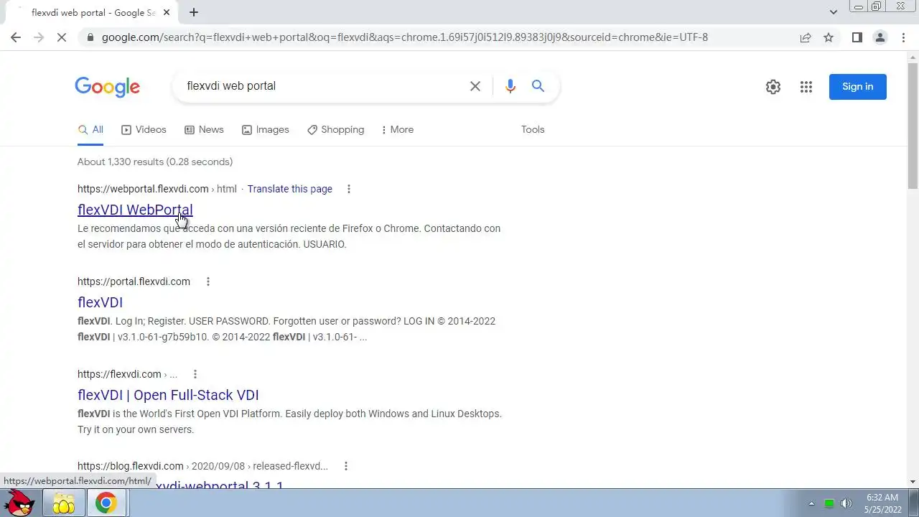919x517 pixels.
Task: Switch to the Videos tab
Action: (x=144, y=129)
